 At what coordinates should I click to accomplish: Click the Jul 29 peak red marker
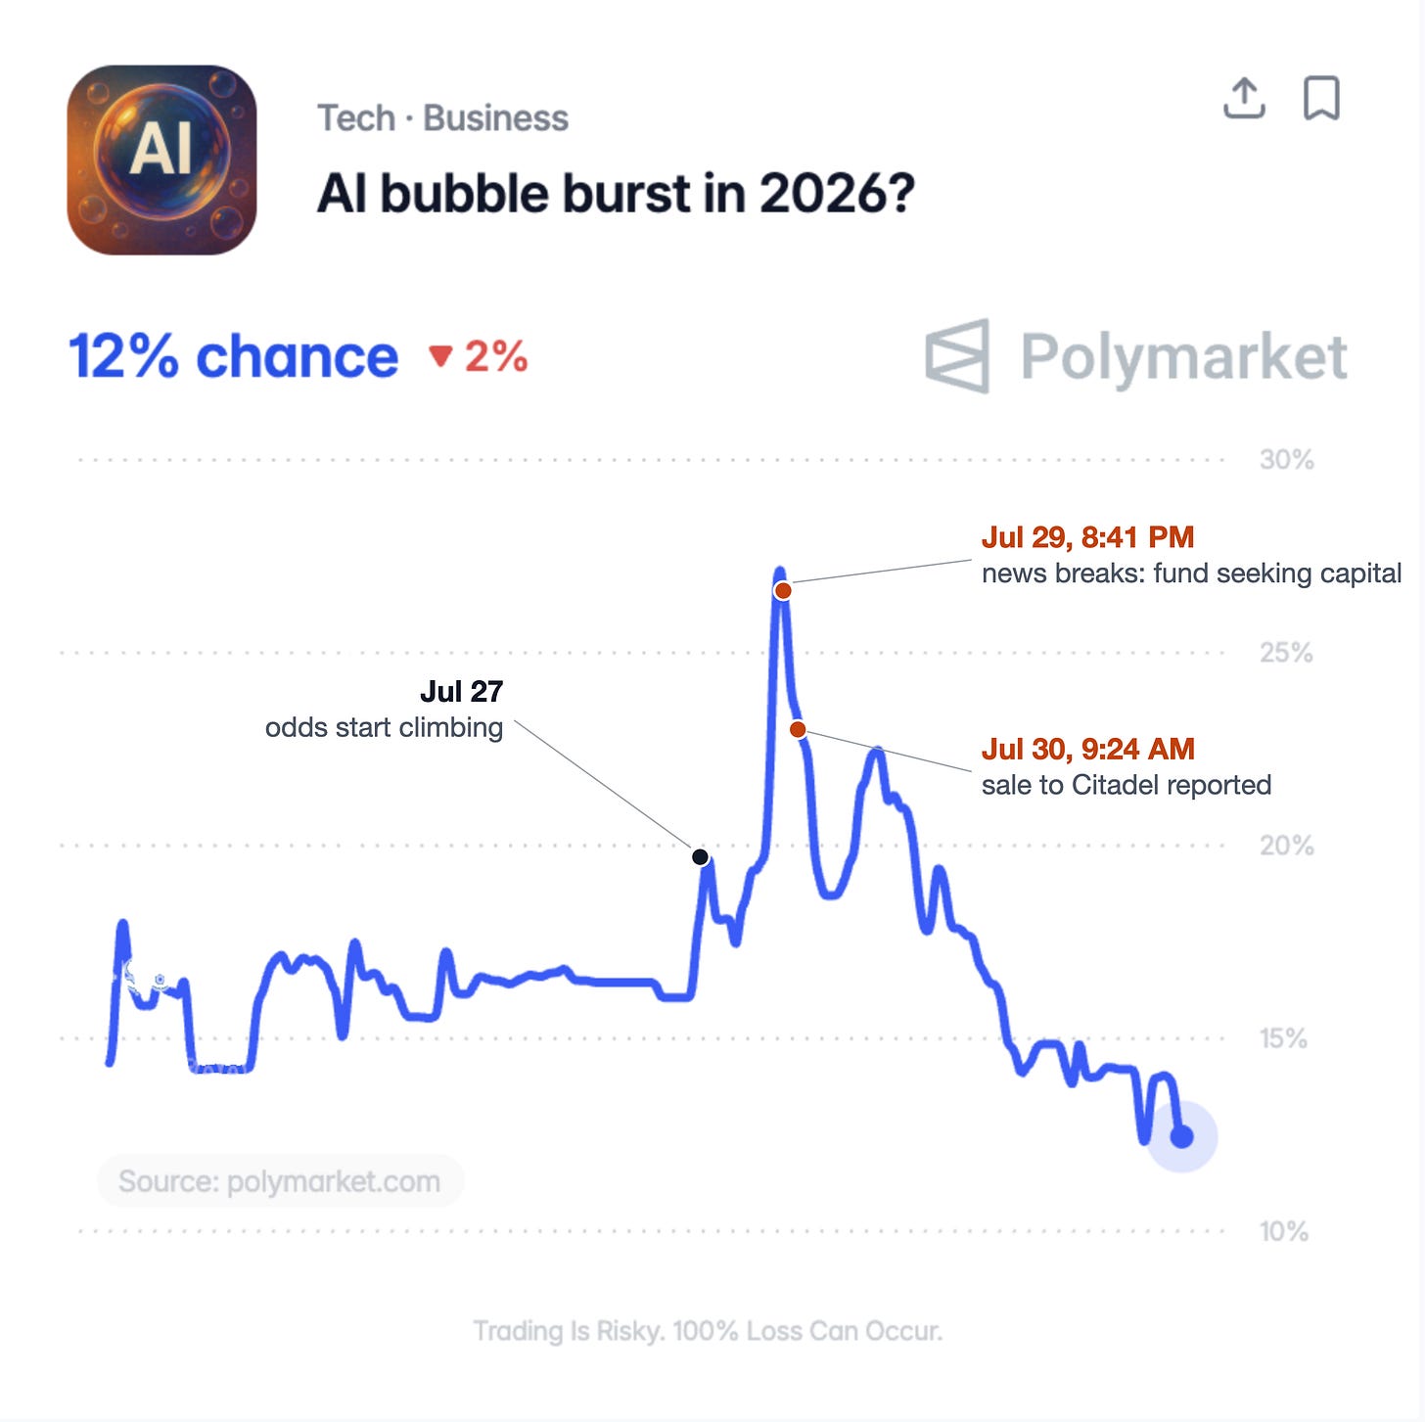coord(783,590)
